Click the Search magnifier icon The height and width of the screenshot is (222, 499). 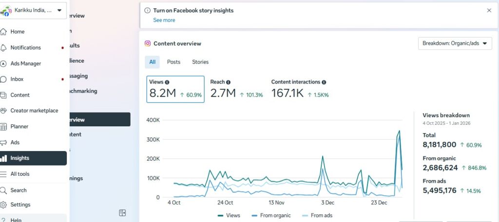4,190
